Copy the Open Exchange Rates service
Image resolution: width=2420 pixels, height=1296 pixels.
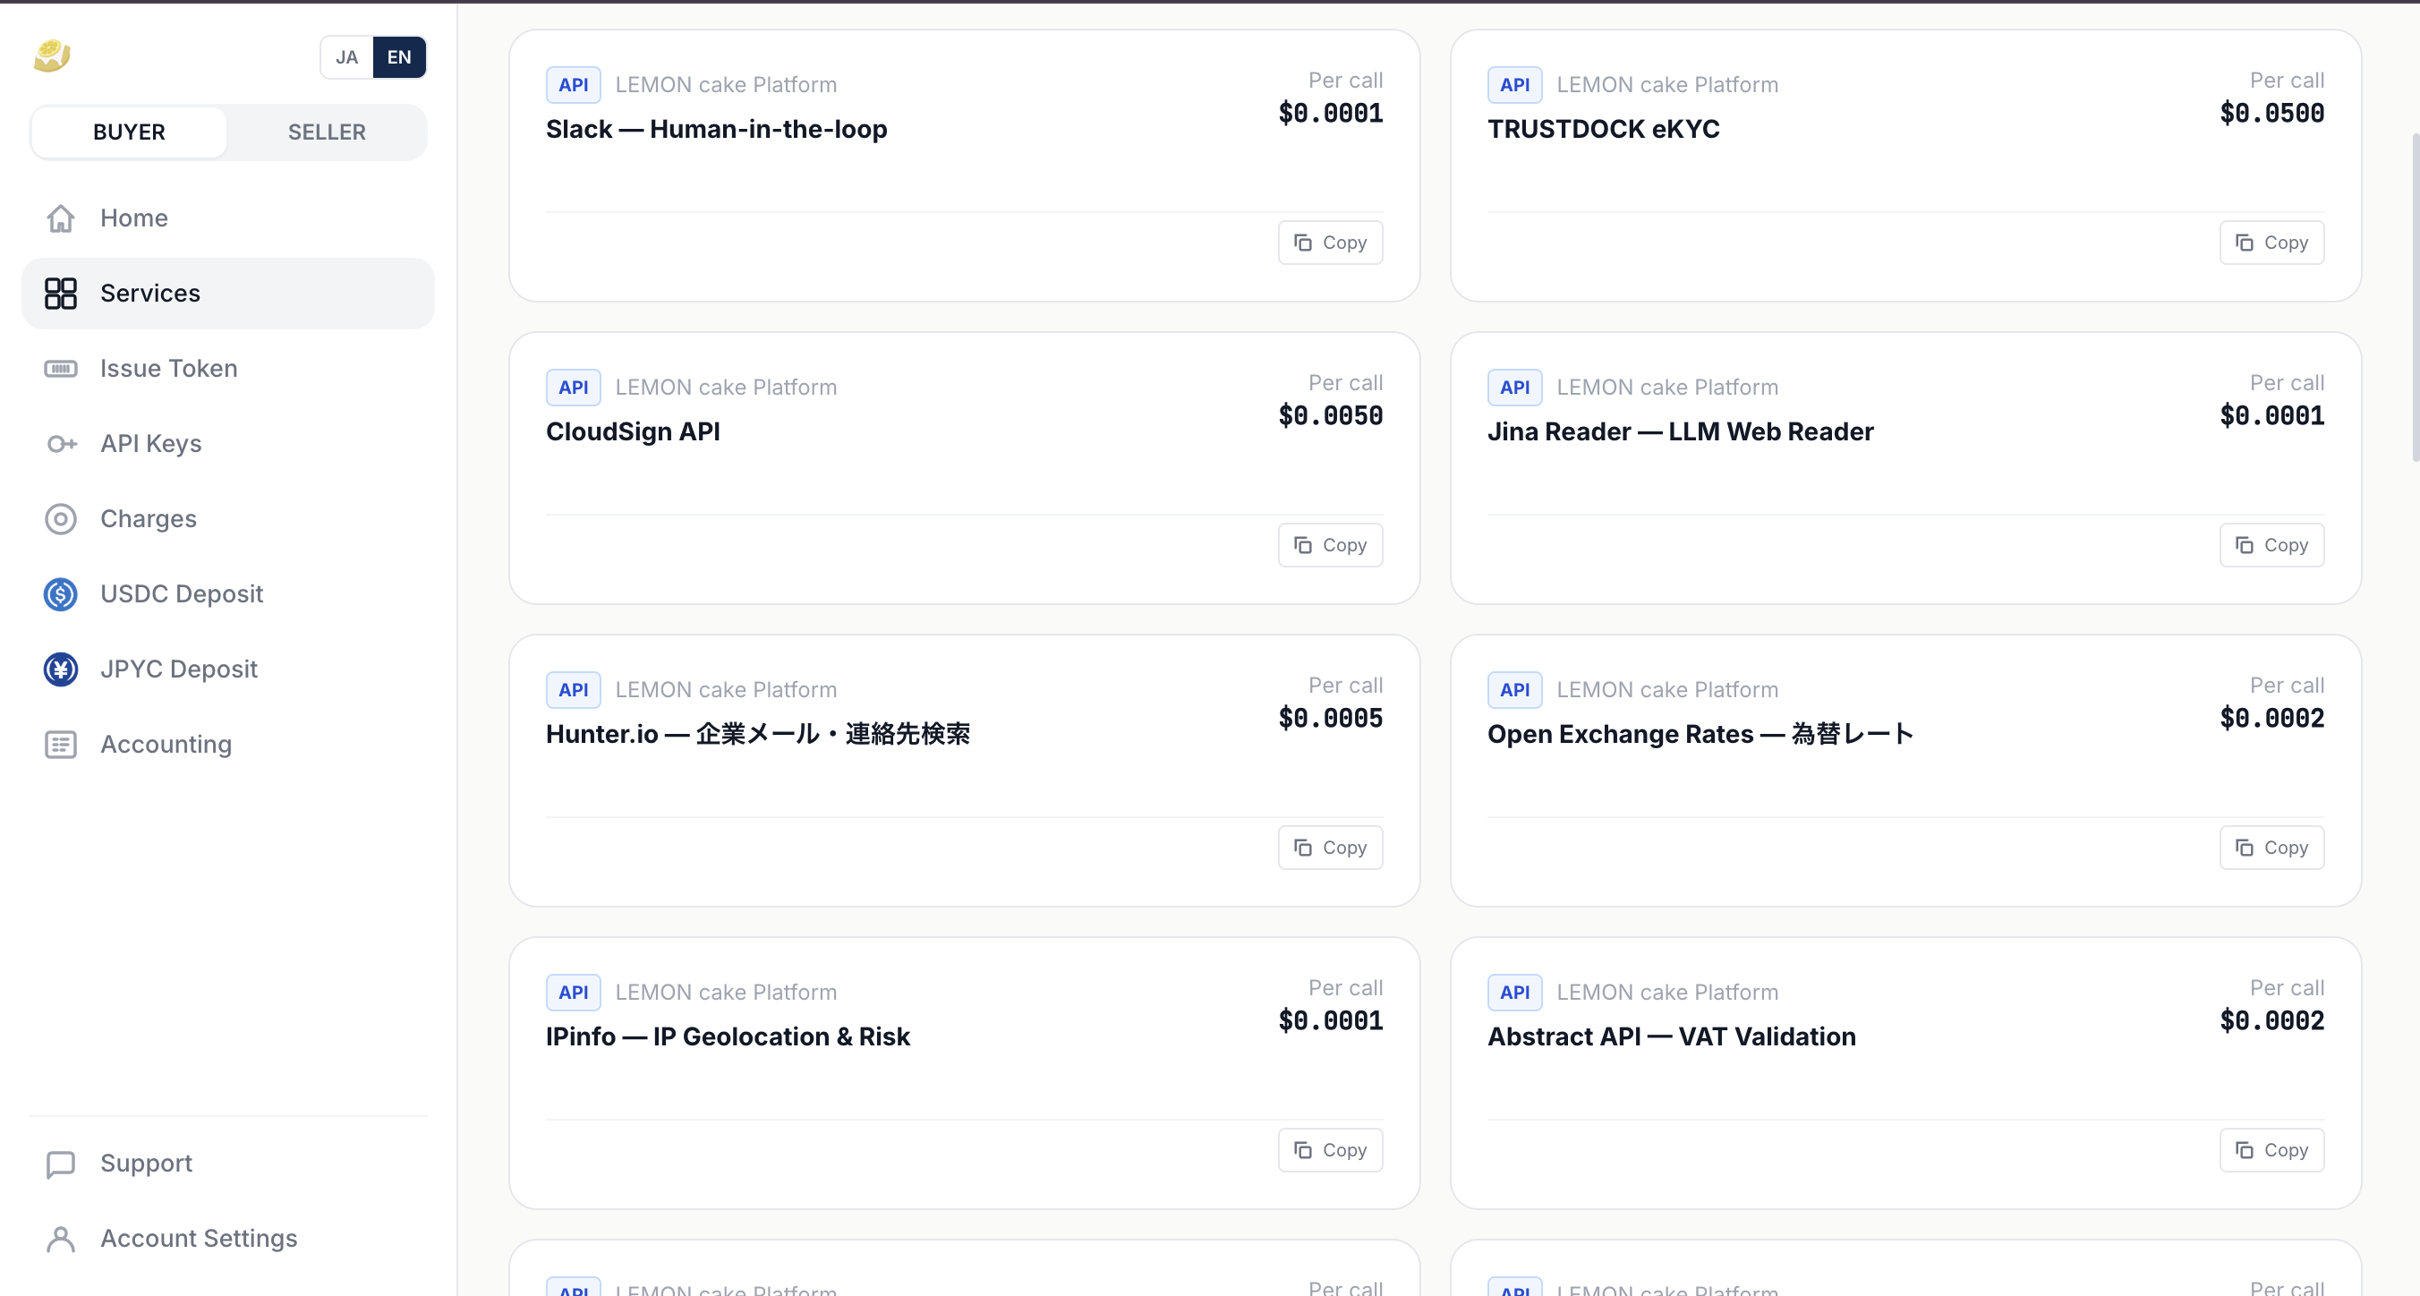pyautogui.click(x=2271, y=848)
